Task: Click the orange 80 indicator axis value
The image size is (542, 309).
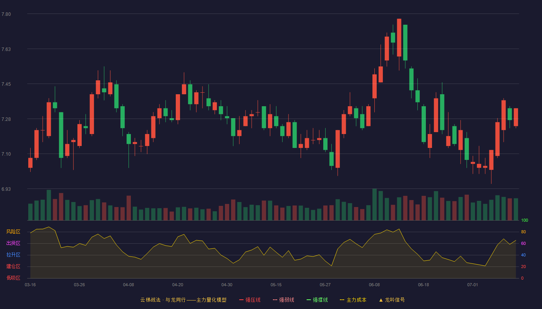Action: (523, 232)
